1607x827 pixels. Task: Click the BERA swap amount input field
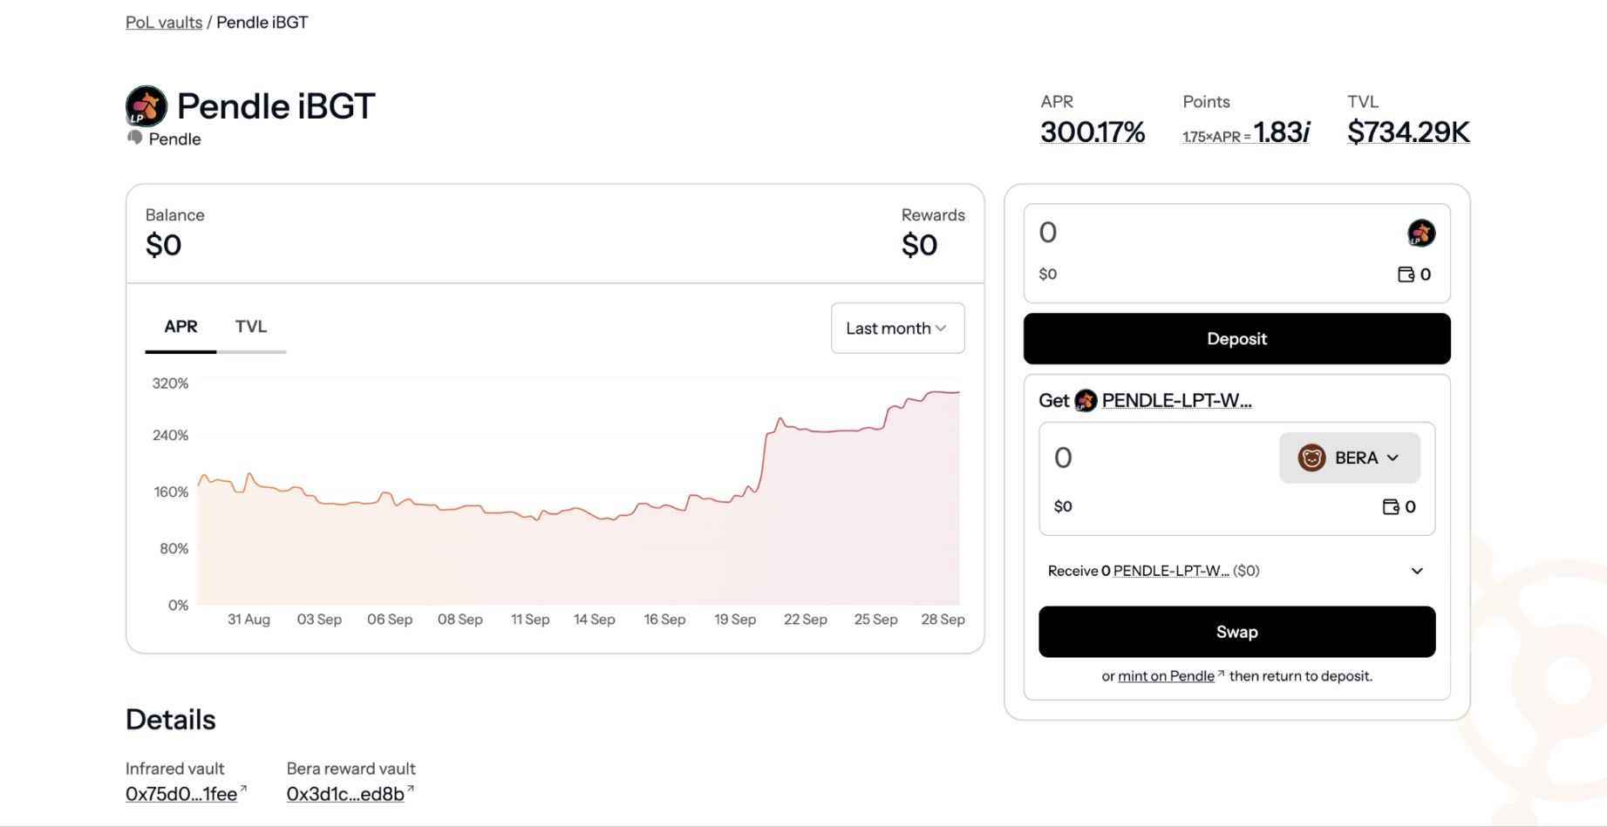(1151, 458)
